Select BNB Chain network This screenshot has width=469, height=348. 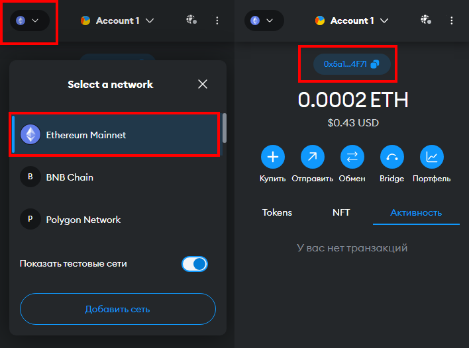[115, 177]
